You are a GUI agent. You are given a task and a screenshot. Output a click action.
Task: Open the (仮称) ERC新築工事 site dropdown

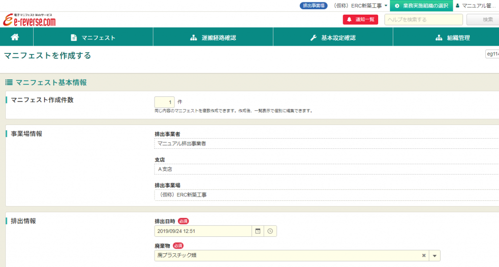point(360,6)
